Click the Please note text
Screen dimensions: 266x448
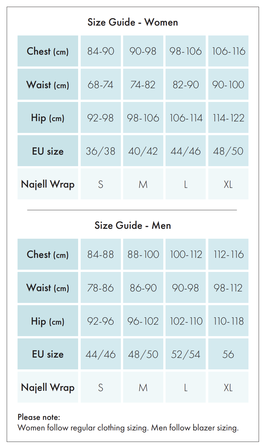(39, 417)
